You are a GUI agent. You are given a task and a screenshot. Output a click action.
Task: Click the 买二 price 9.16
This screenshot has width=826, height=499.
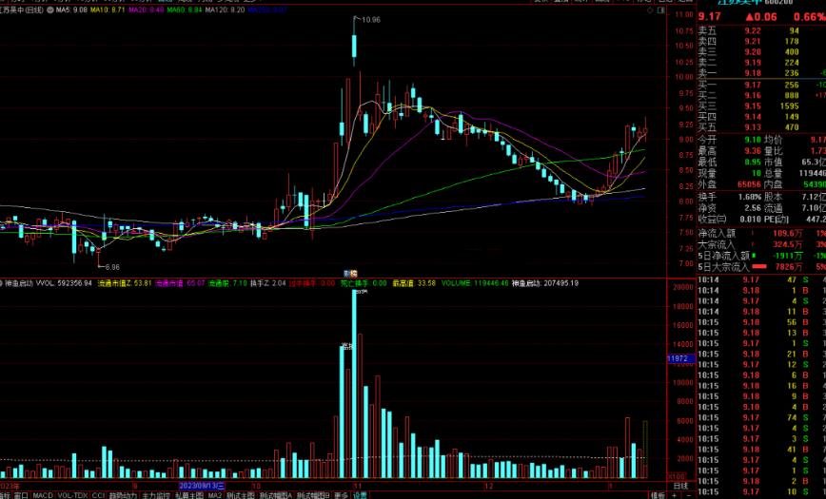[752, 95]
